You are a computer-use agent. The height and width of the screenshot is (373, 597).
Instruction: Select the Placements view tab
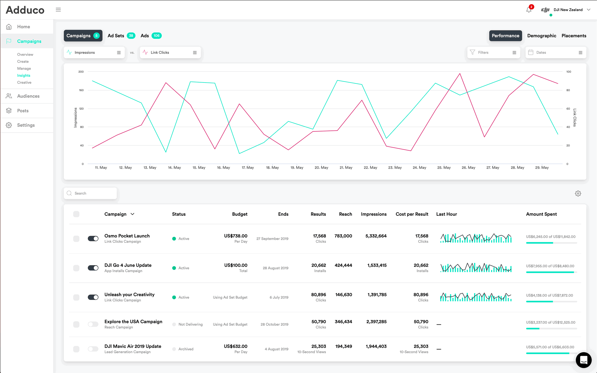(574, 36)
